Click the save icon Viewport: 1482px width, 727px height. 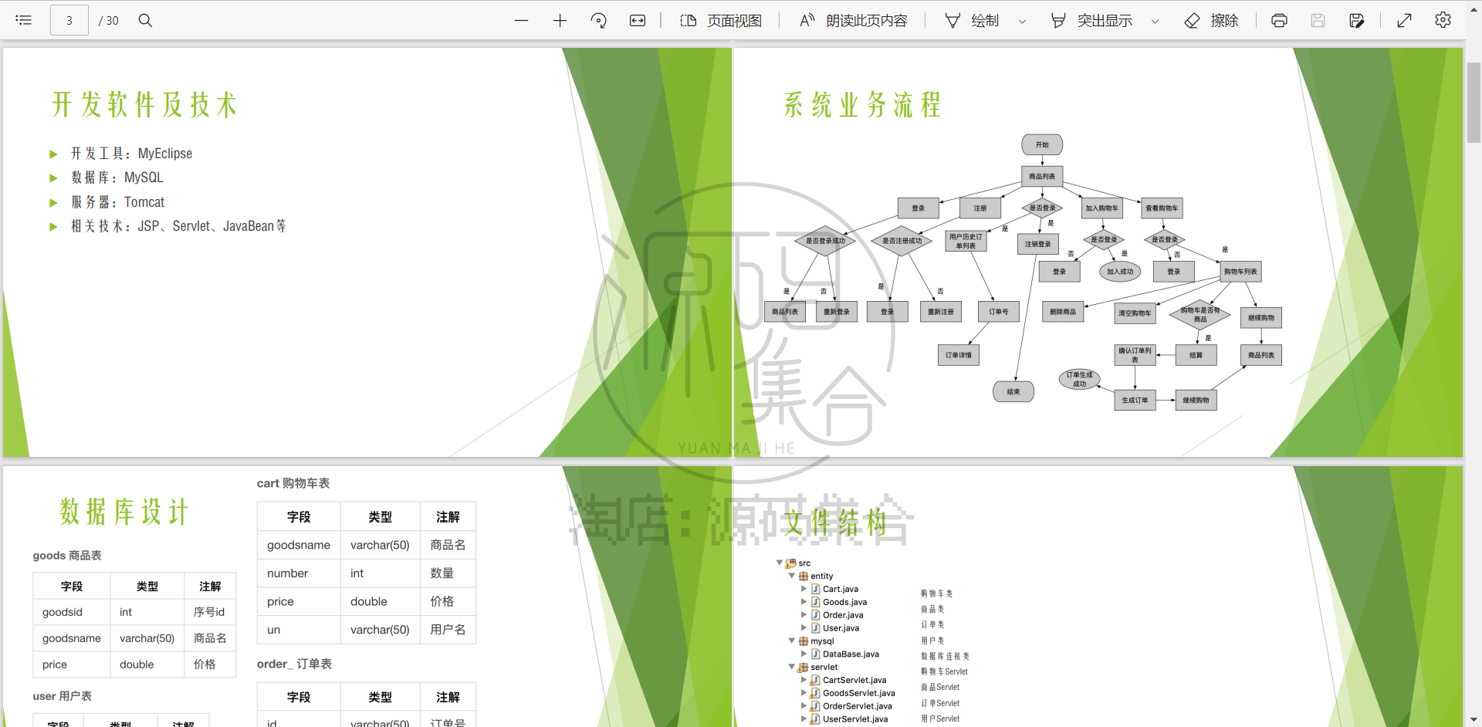click(x=1318, y=20)
